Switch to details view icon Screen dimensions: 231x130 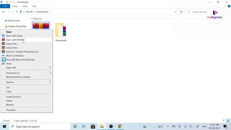[224, 121]
